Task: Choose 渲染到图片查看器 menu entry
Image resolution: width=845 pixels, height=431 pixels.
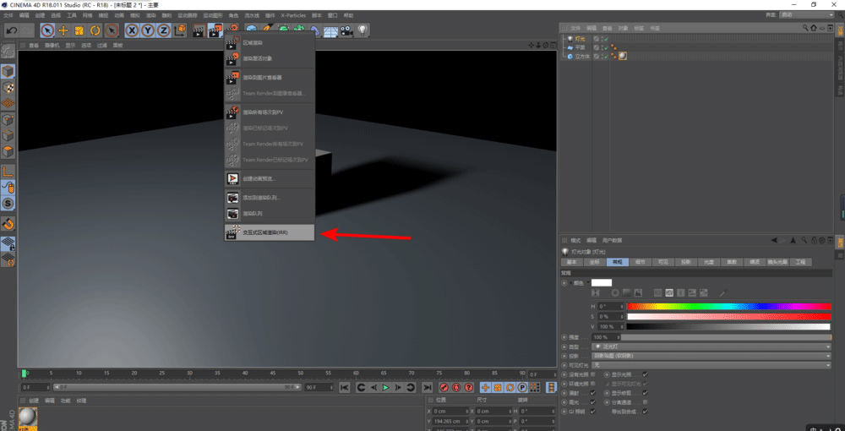Action: point(270,78)
